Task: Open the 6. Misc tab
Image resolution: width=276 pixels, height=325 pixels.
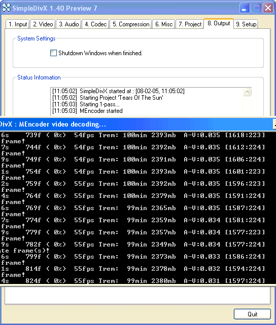Action: [164, 24]
